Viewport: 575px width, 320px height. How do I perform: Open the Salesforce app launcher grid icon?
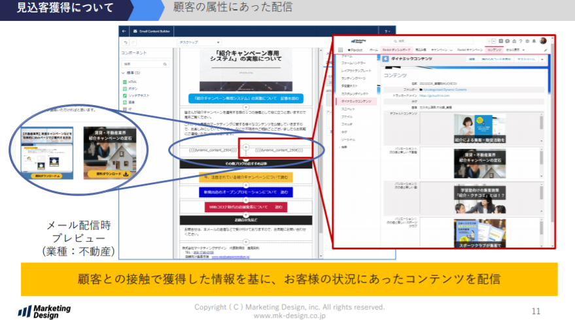(x=341, y=49)
